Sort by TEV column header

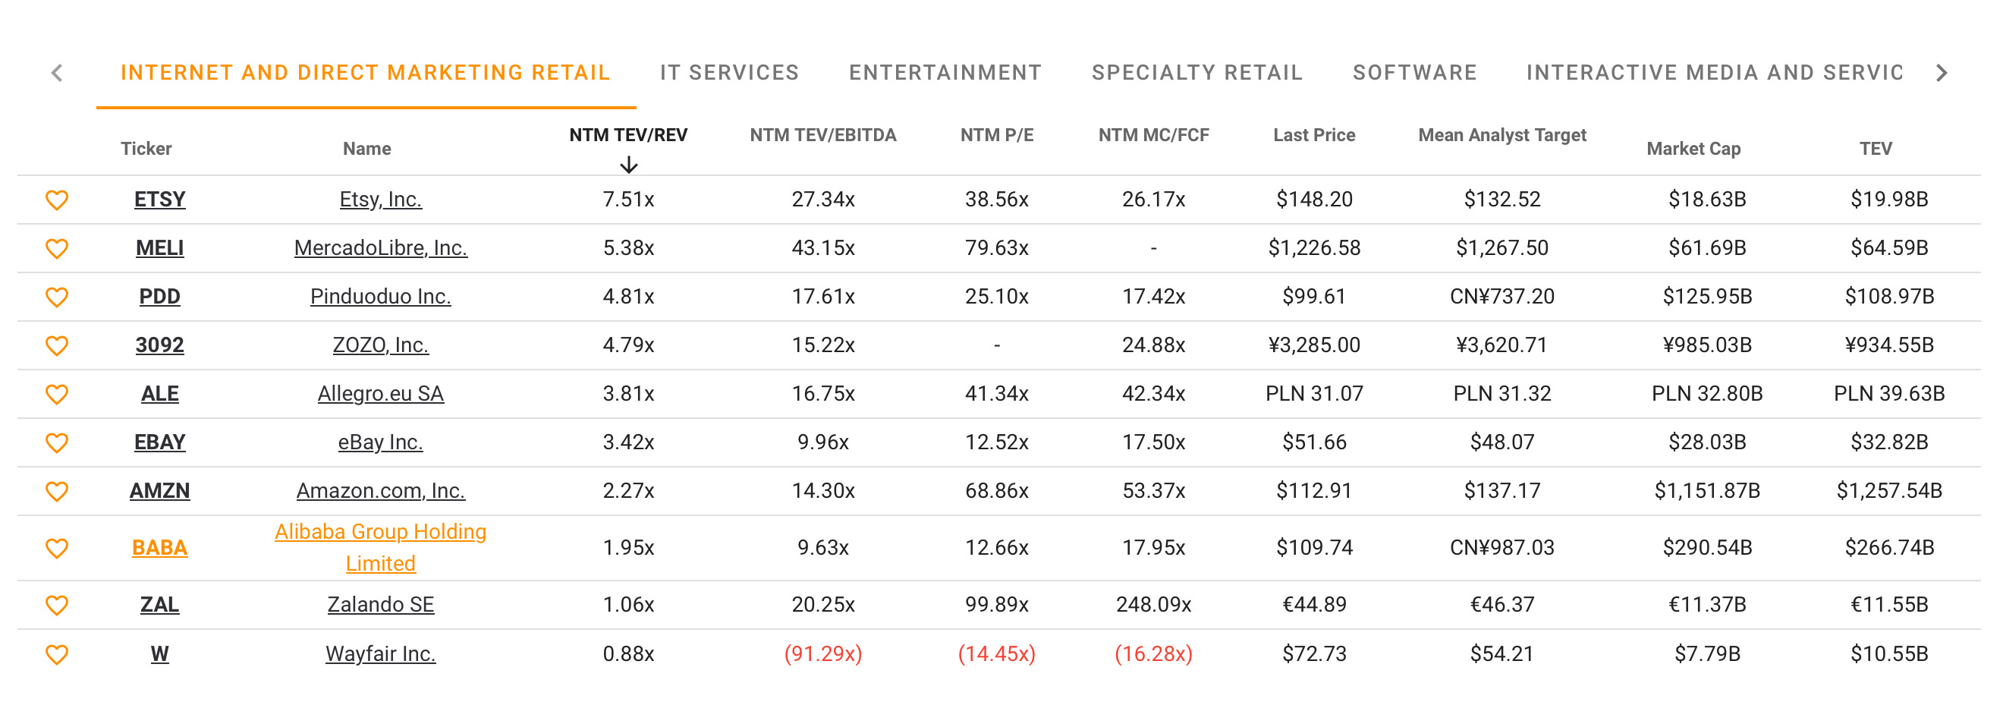point(1876,149)
